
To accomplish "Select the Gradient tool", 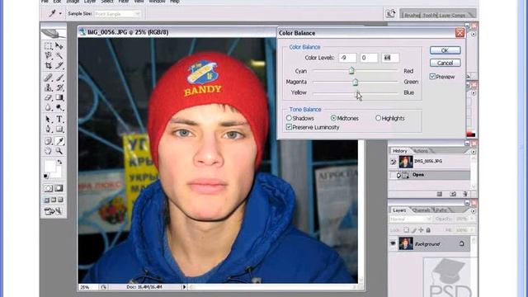I will tap(59, 97).
